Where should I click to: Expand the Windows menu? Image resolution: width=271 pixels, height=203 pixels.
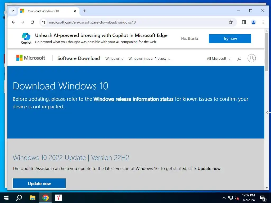114,58
